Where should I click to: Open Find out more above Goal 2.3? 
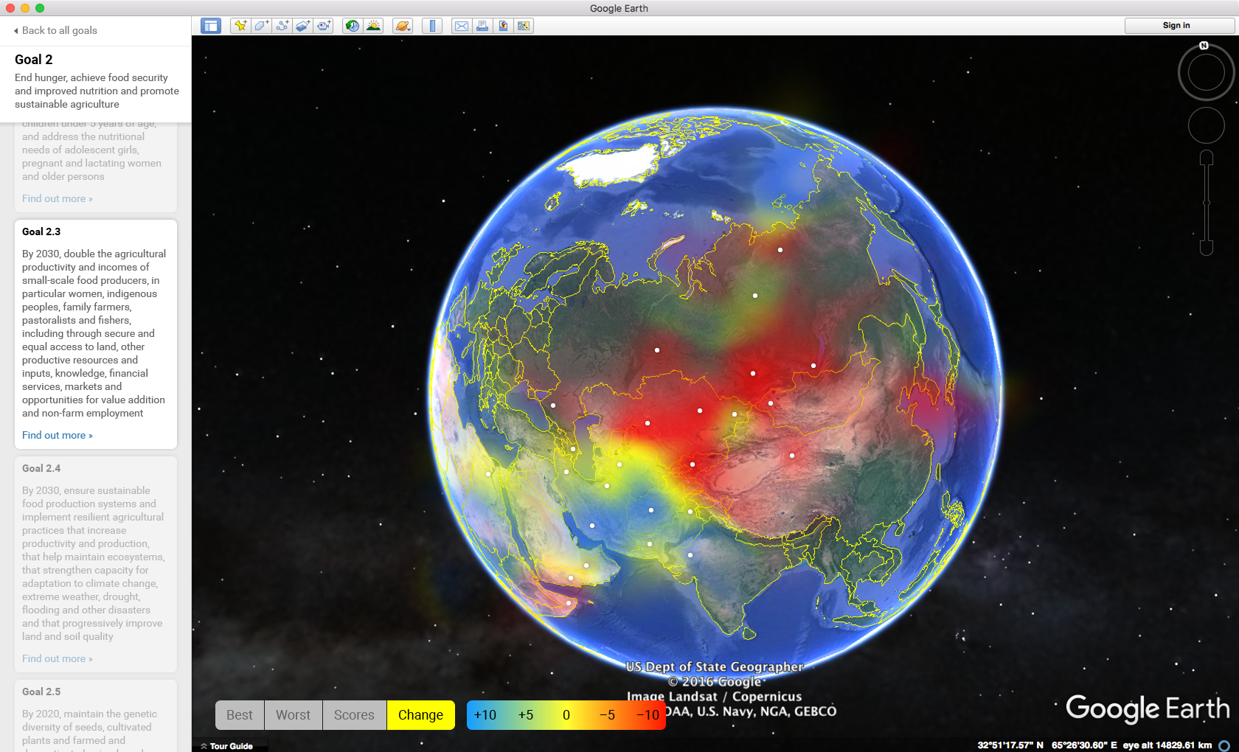(x=58, y=198)
